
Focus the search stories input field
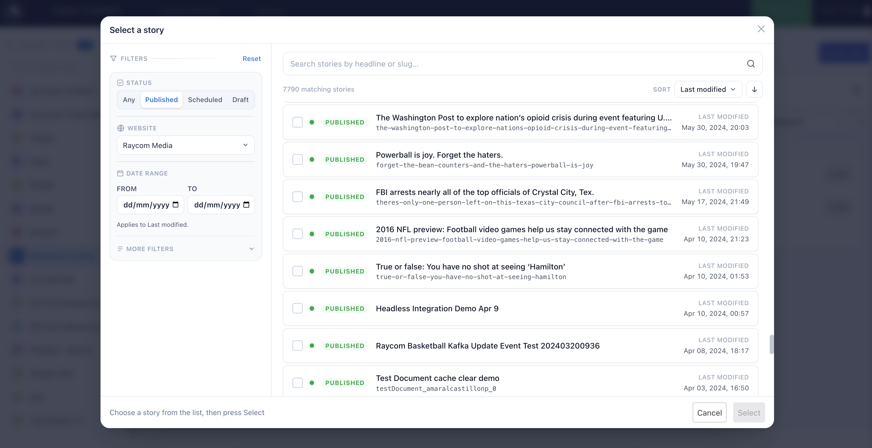(x=523, y=64)
